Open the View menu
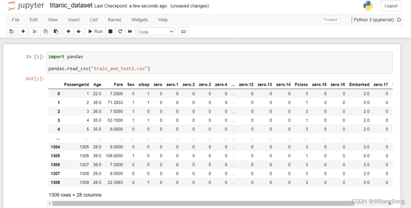Viewport: 411px width, 208px height. point(53,20)
